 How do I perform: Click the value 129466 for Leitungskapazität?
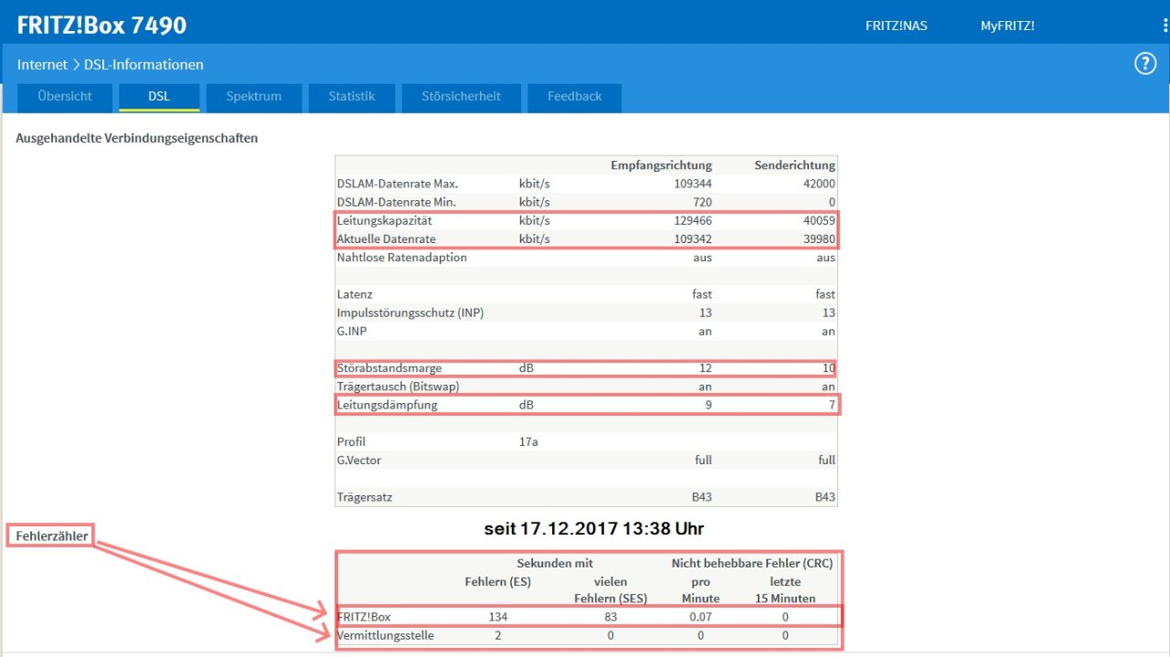[x=691, y=220]
